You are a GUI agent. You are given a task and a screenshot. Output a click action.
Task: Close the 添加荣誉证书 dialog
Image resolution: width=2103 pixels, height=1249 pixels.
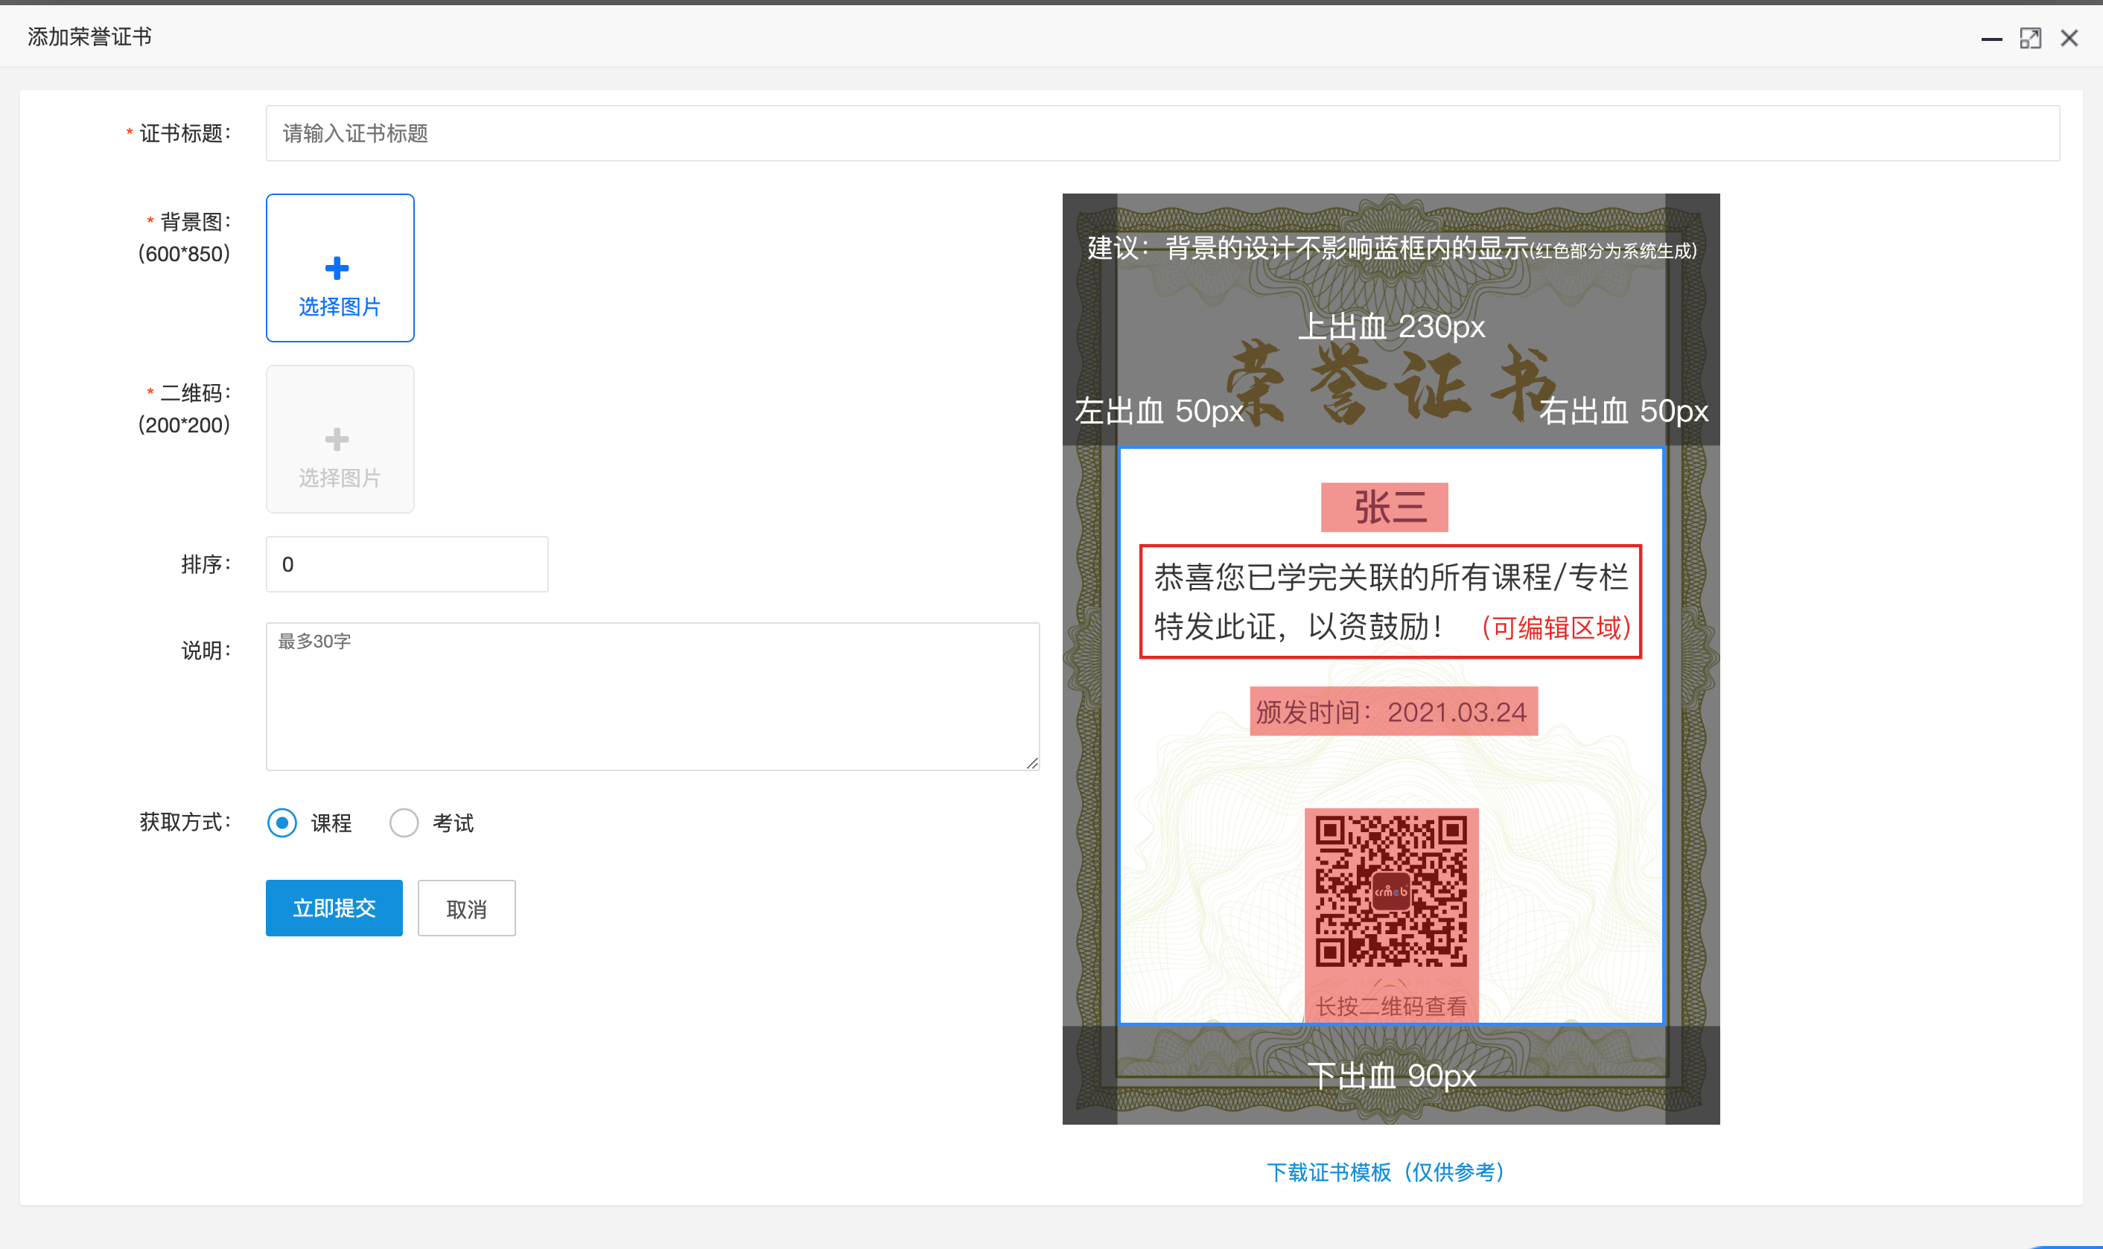point(2069,39)
